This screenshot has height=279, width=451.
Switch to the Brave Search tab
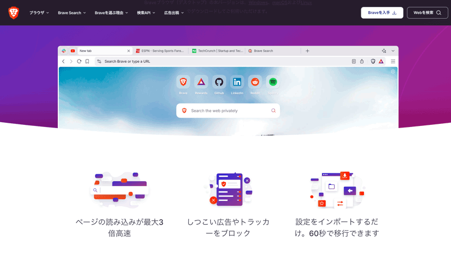[x=273, y=50]
